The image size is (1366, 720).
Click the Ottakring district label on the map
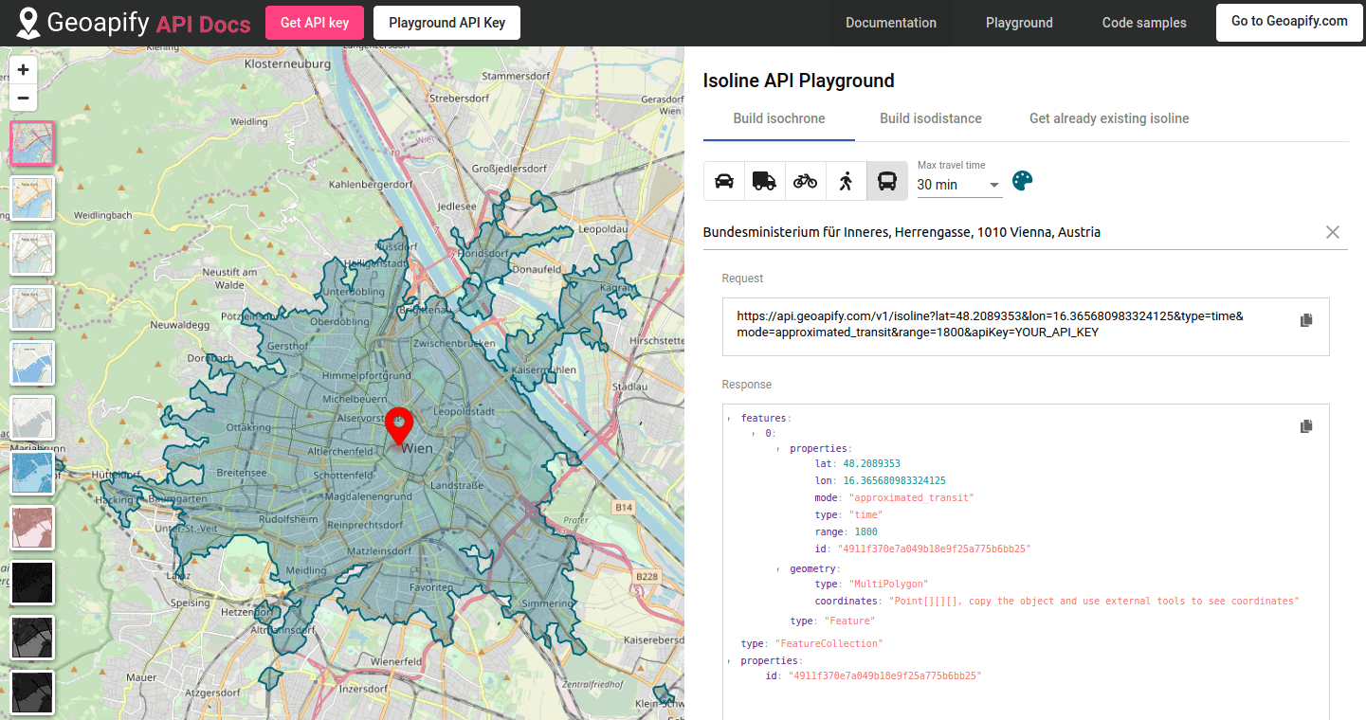pyautogui.click(x=249, y=428)
